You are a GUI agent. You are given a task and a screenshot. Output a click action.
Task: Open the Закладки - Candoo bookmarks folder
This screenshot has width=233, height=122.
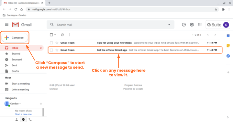coord(15,15)
